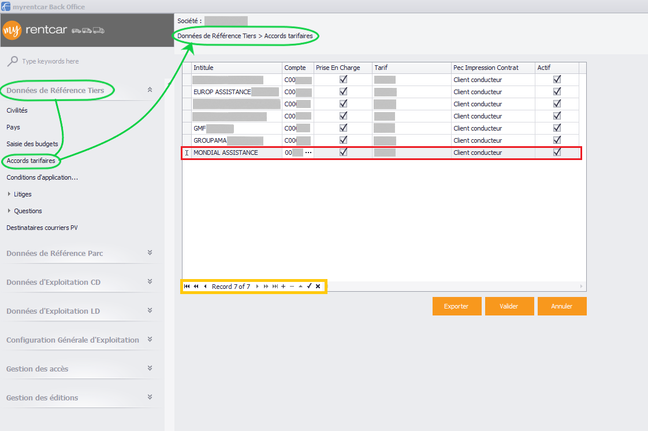Toggle Prise En Charge for MONDIAL ASSISTANCE
This screenshot has width=648, height=431.
click(x=343, y=152)
